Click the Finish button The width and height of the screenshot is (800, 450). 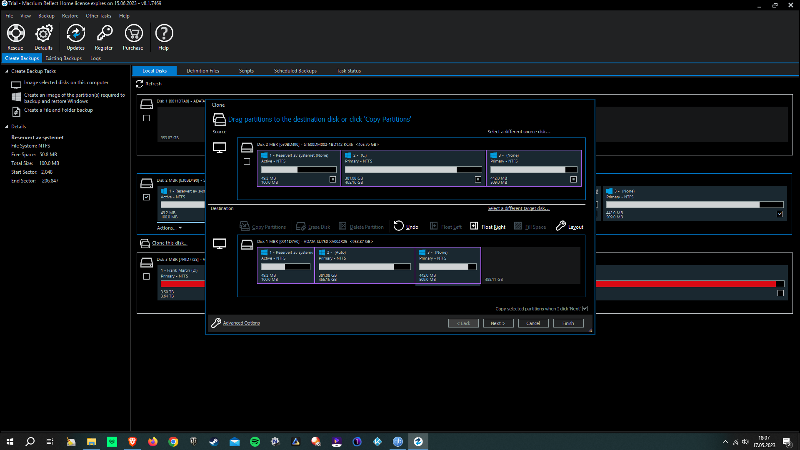(x=568, y=323)
